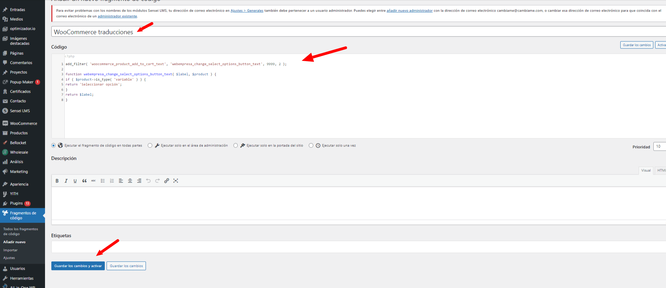Open Añadir nuevo submenu link
This screenshot has height=288, width=666.
tap(14, 242)
